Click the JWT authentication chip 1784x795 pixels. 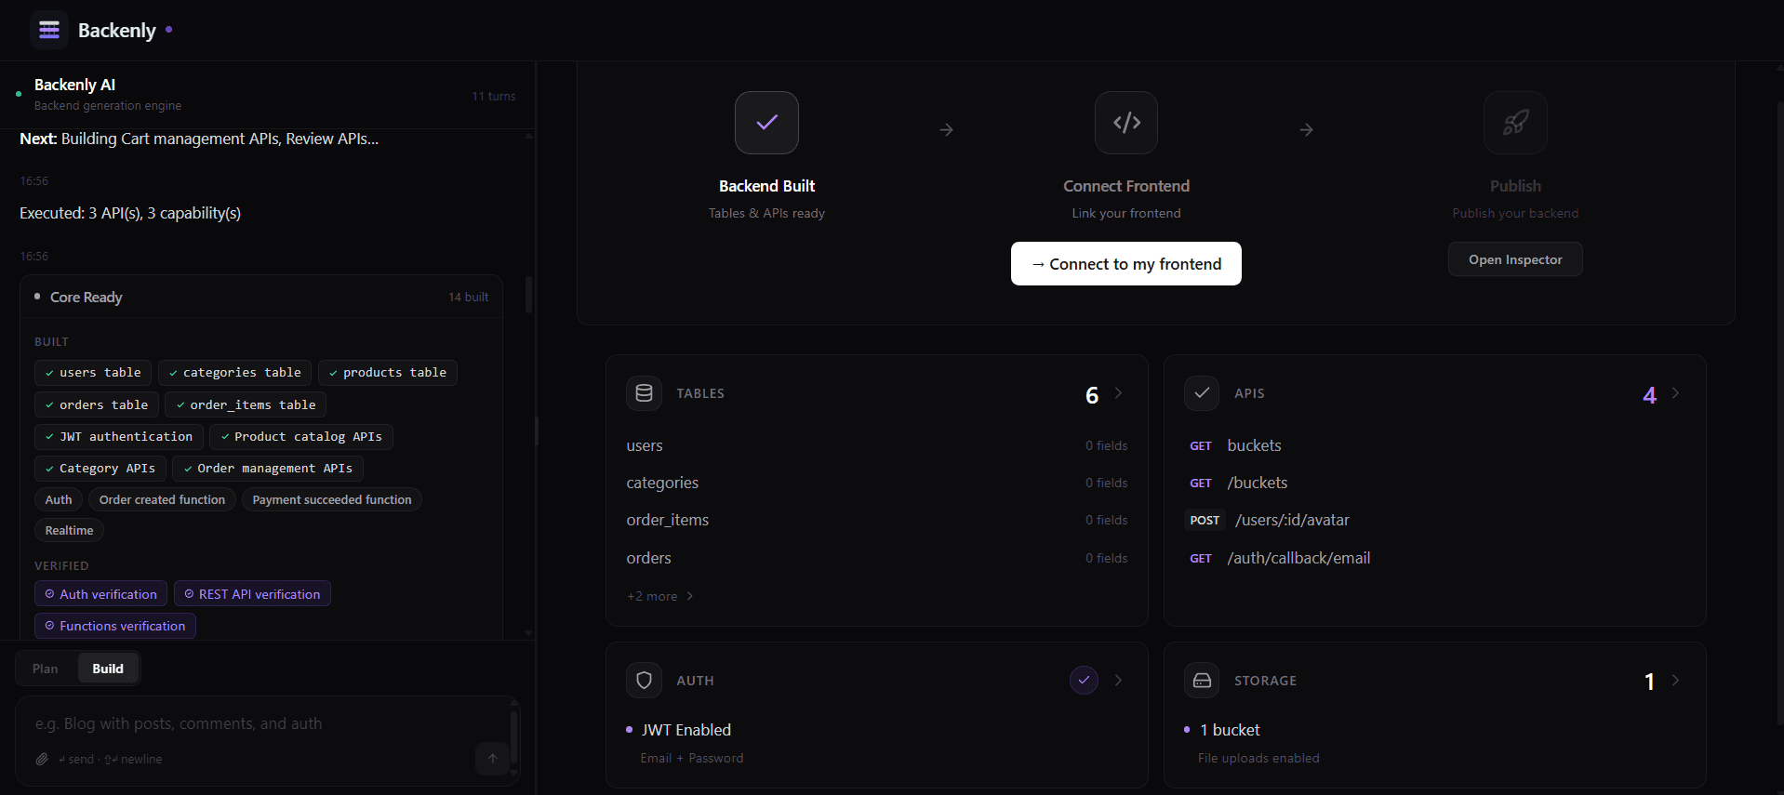119,437
